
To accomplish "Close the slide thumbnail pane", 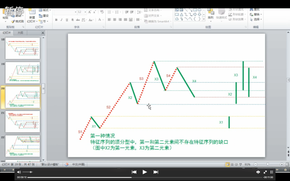I will coord(43,33).
